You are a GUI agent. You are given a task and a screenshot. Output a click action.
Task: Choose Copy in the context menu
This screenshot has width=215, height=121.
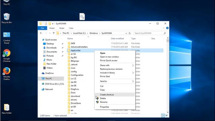tap(115, 90)
